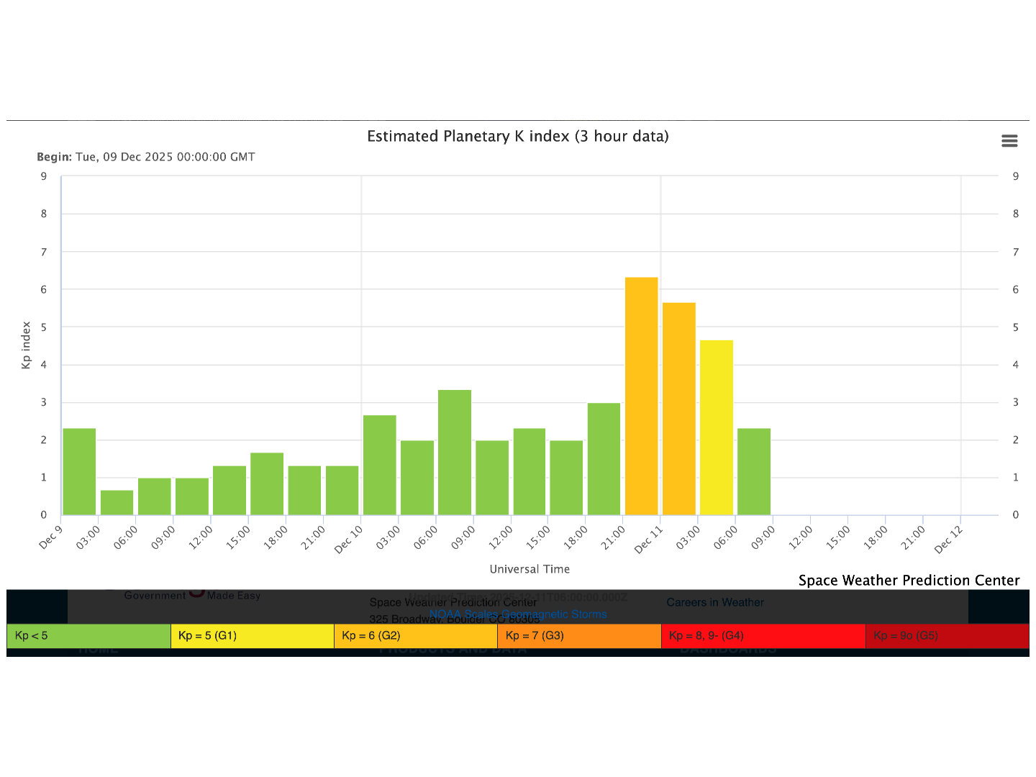Click the red Kp = 8, 9- (G4) legend box
This screenshot has width=1036, height=777.
pos(763,636)
